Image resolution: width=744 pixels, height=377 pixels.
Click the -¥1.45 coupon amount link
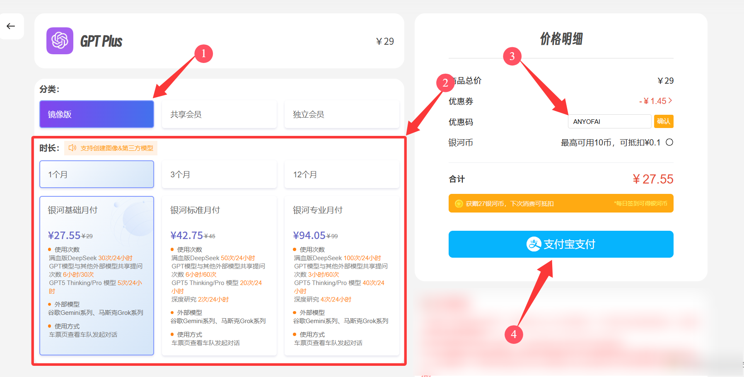[654, 101]
